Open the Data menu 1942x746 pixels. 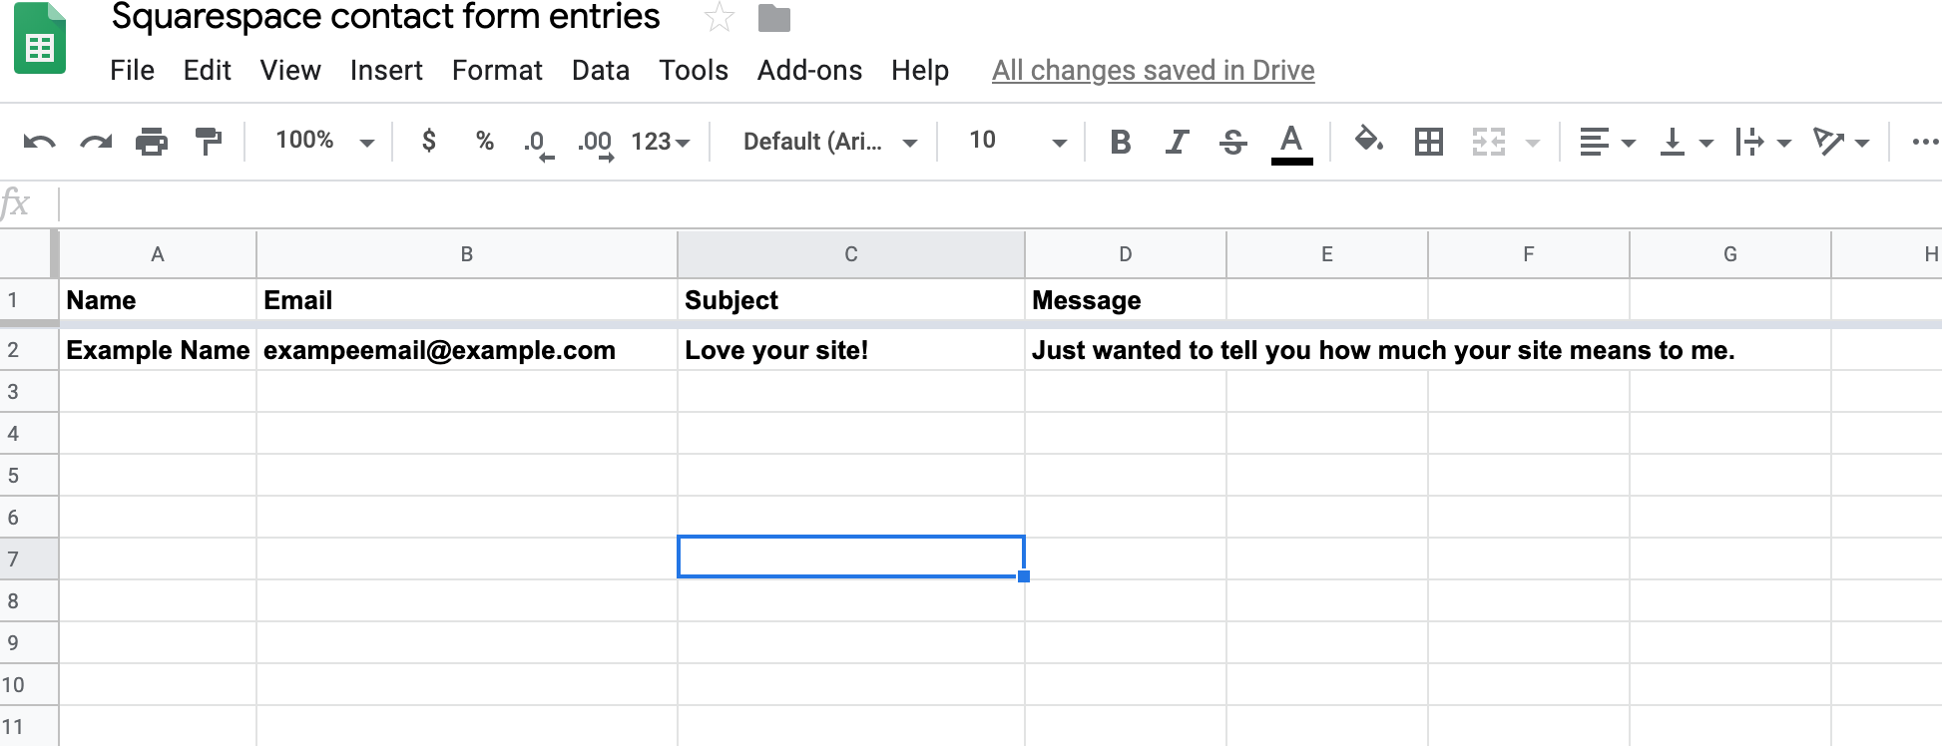601,70
